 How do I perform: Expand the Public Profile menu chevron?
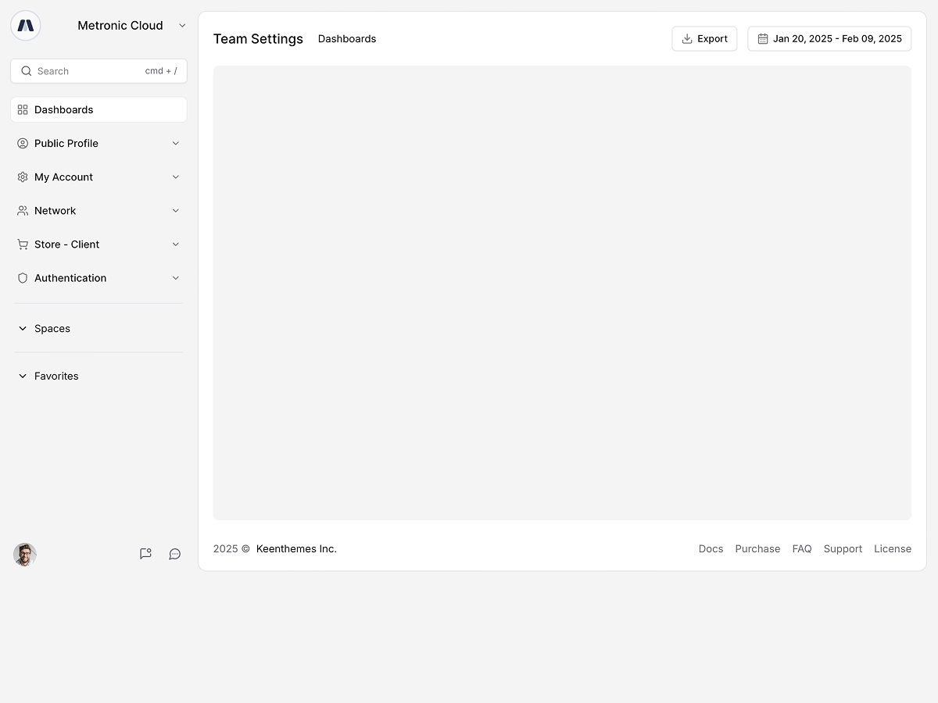[176, 144]
